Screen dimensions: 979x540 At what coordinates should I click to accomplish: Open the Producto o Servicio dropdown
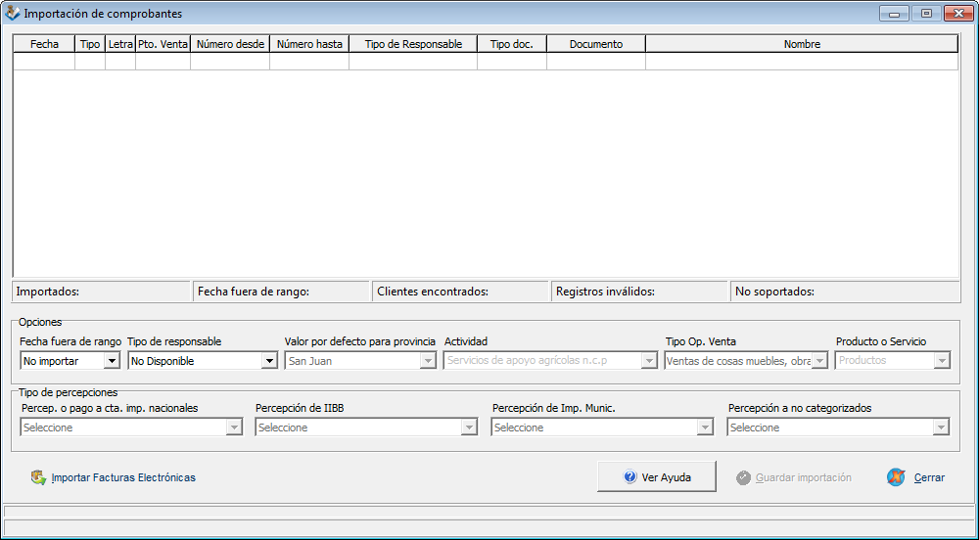tap(941, 361)
